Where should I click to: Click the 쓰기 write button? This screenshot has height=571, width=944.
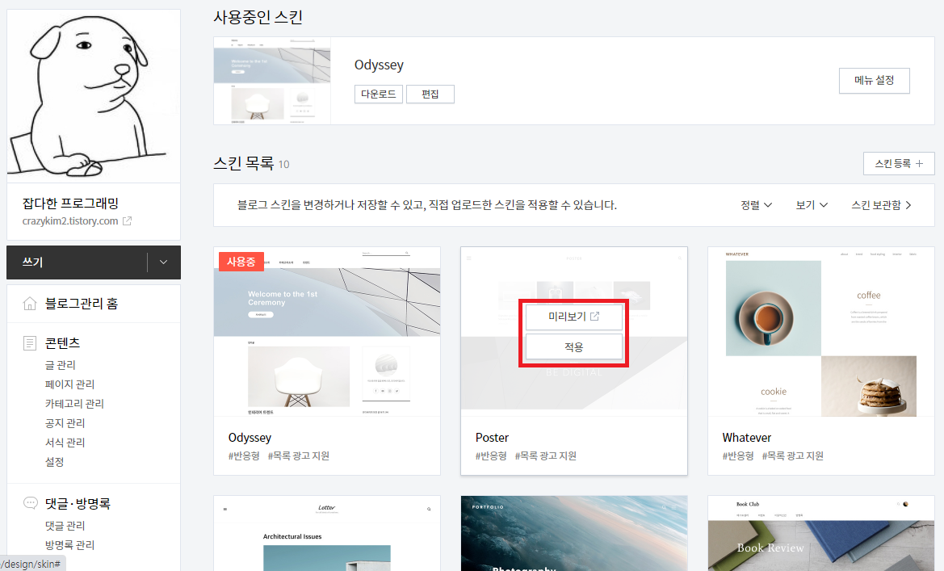tap(77, 262)
